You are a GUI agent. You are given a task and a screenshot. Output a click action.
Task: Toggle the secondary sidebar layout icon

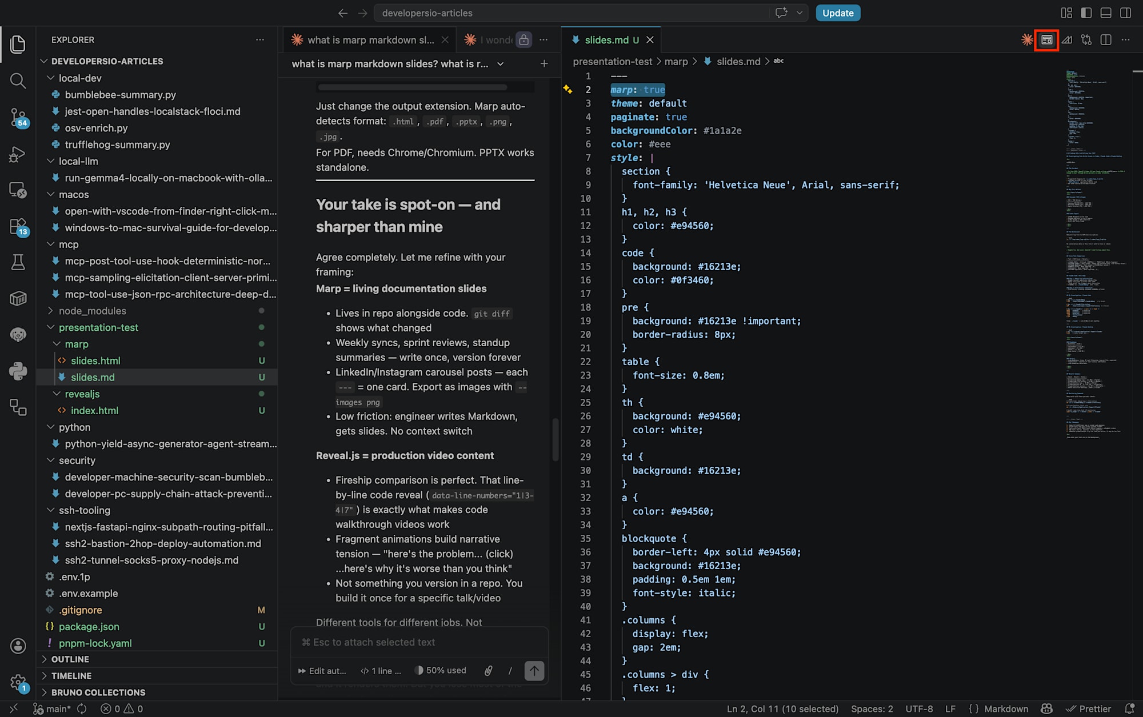tap(1125, 13)
